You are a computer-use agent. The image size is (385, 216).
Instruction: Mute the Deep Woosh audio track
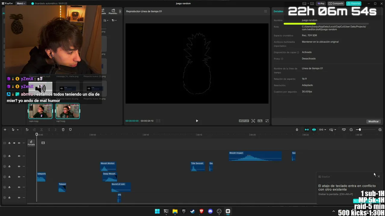click(19, 177)
